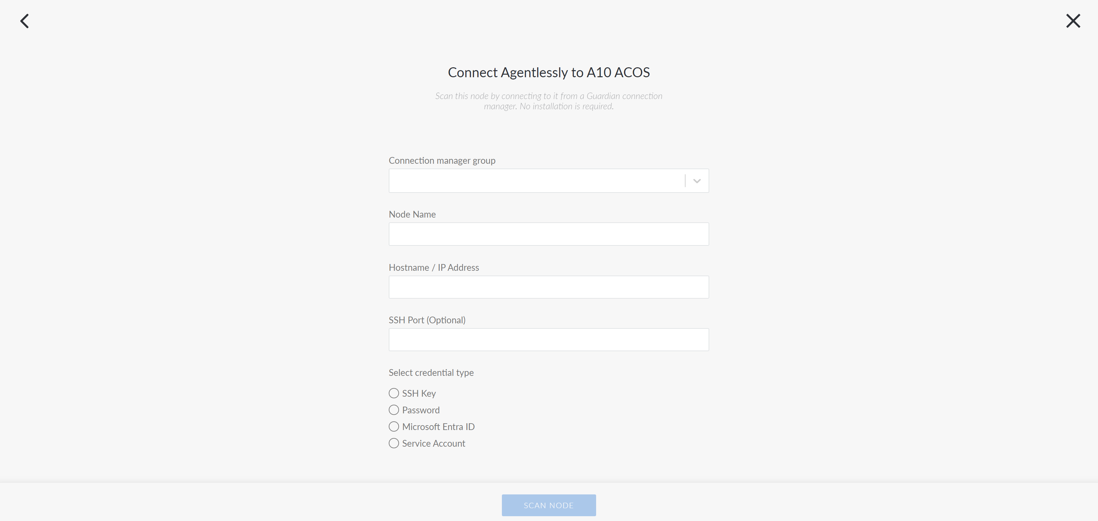Select the SSH Port (Optional) field
The image size is (1098, 521).
(549, 340)
